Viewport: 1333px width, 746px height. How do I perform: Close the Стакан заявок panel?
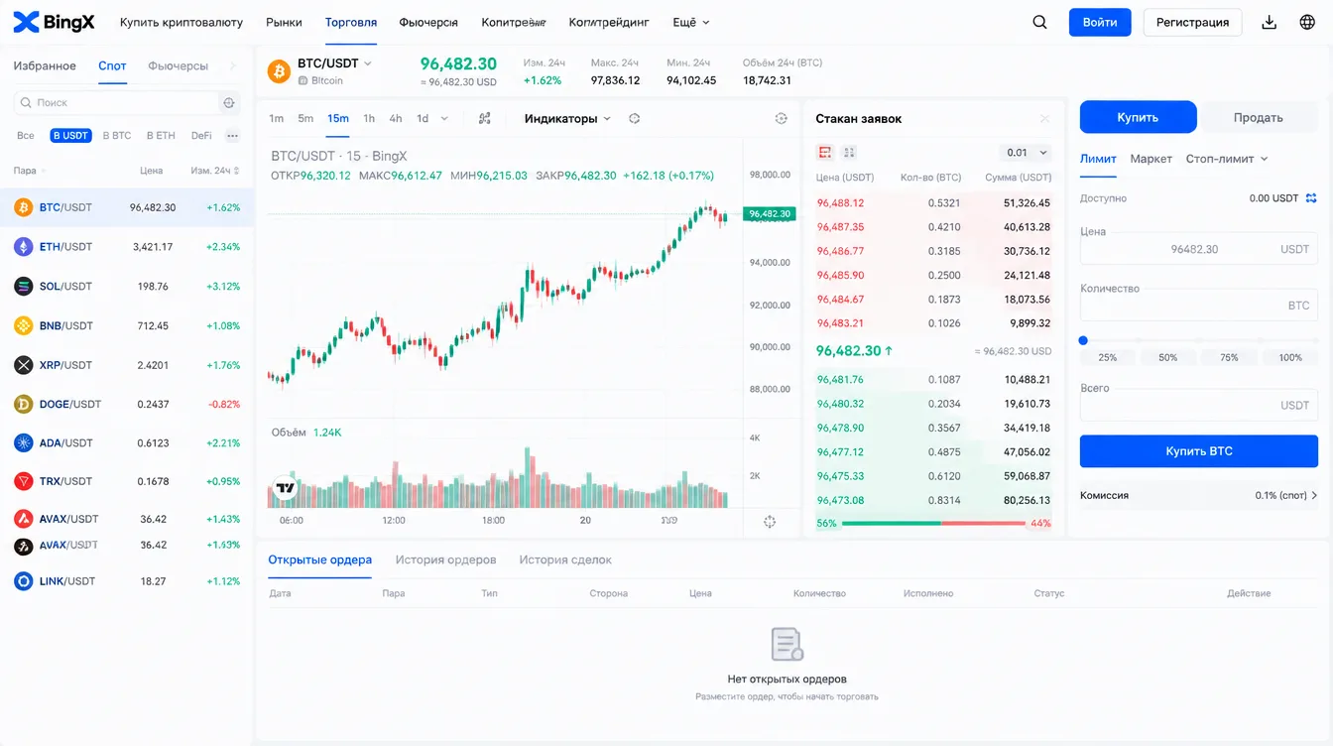click(x=1044, y=119)
